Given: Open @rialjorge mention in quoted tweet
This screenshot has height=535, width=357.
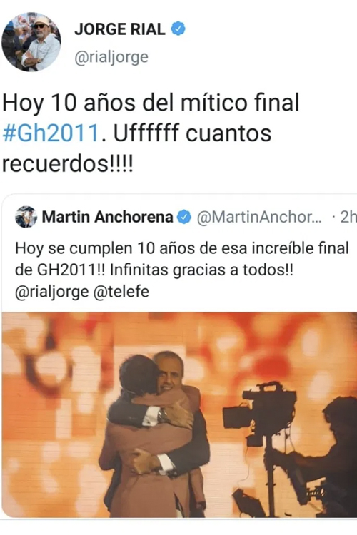Looking at the screenshot, I should [52, 292].
